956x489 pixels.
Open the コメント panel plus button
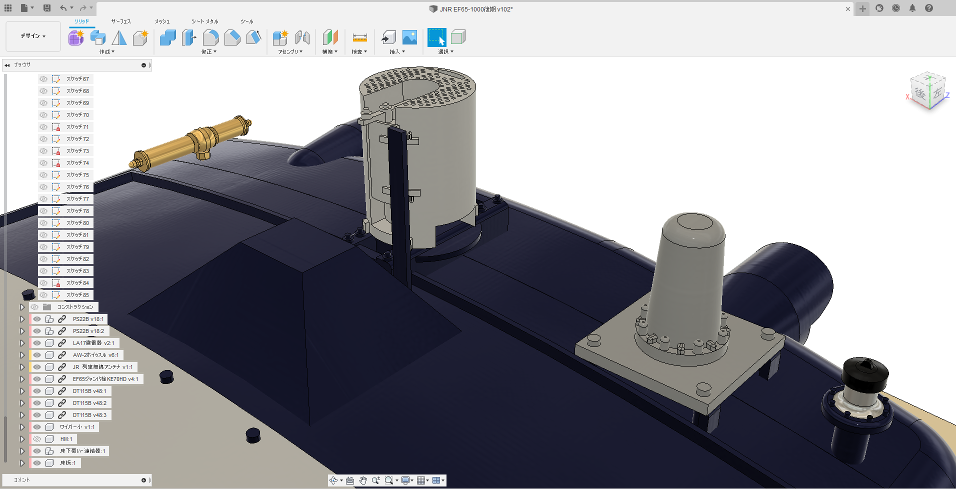143,480
